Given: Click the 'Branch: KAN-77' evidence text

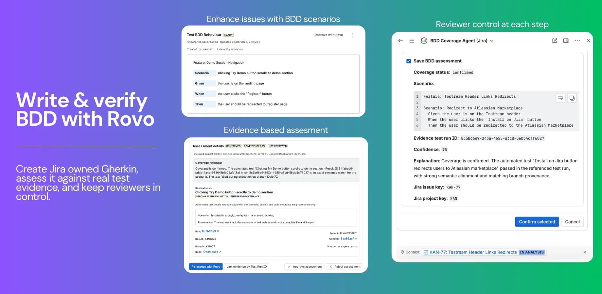Looking at the screenshot, I should 205,246.
